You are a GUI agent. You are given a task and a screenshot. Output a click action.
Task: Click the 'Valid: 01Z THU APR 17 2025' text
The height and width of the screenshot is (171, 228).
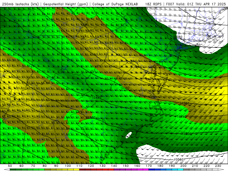pos(201,4)
